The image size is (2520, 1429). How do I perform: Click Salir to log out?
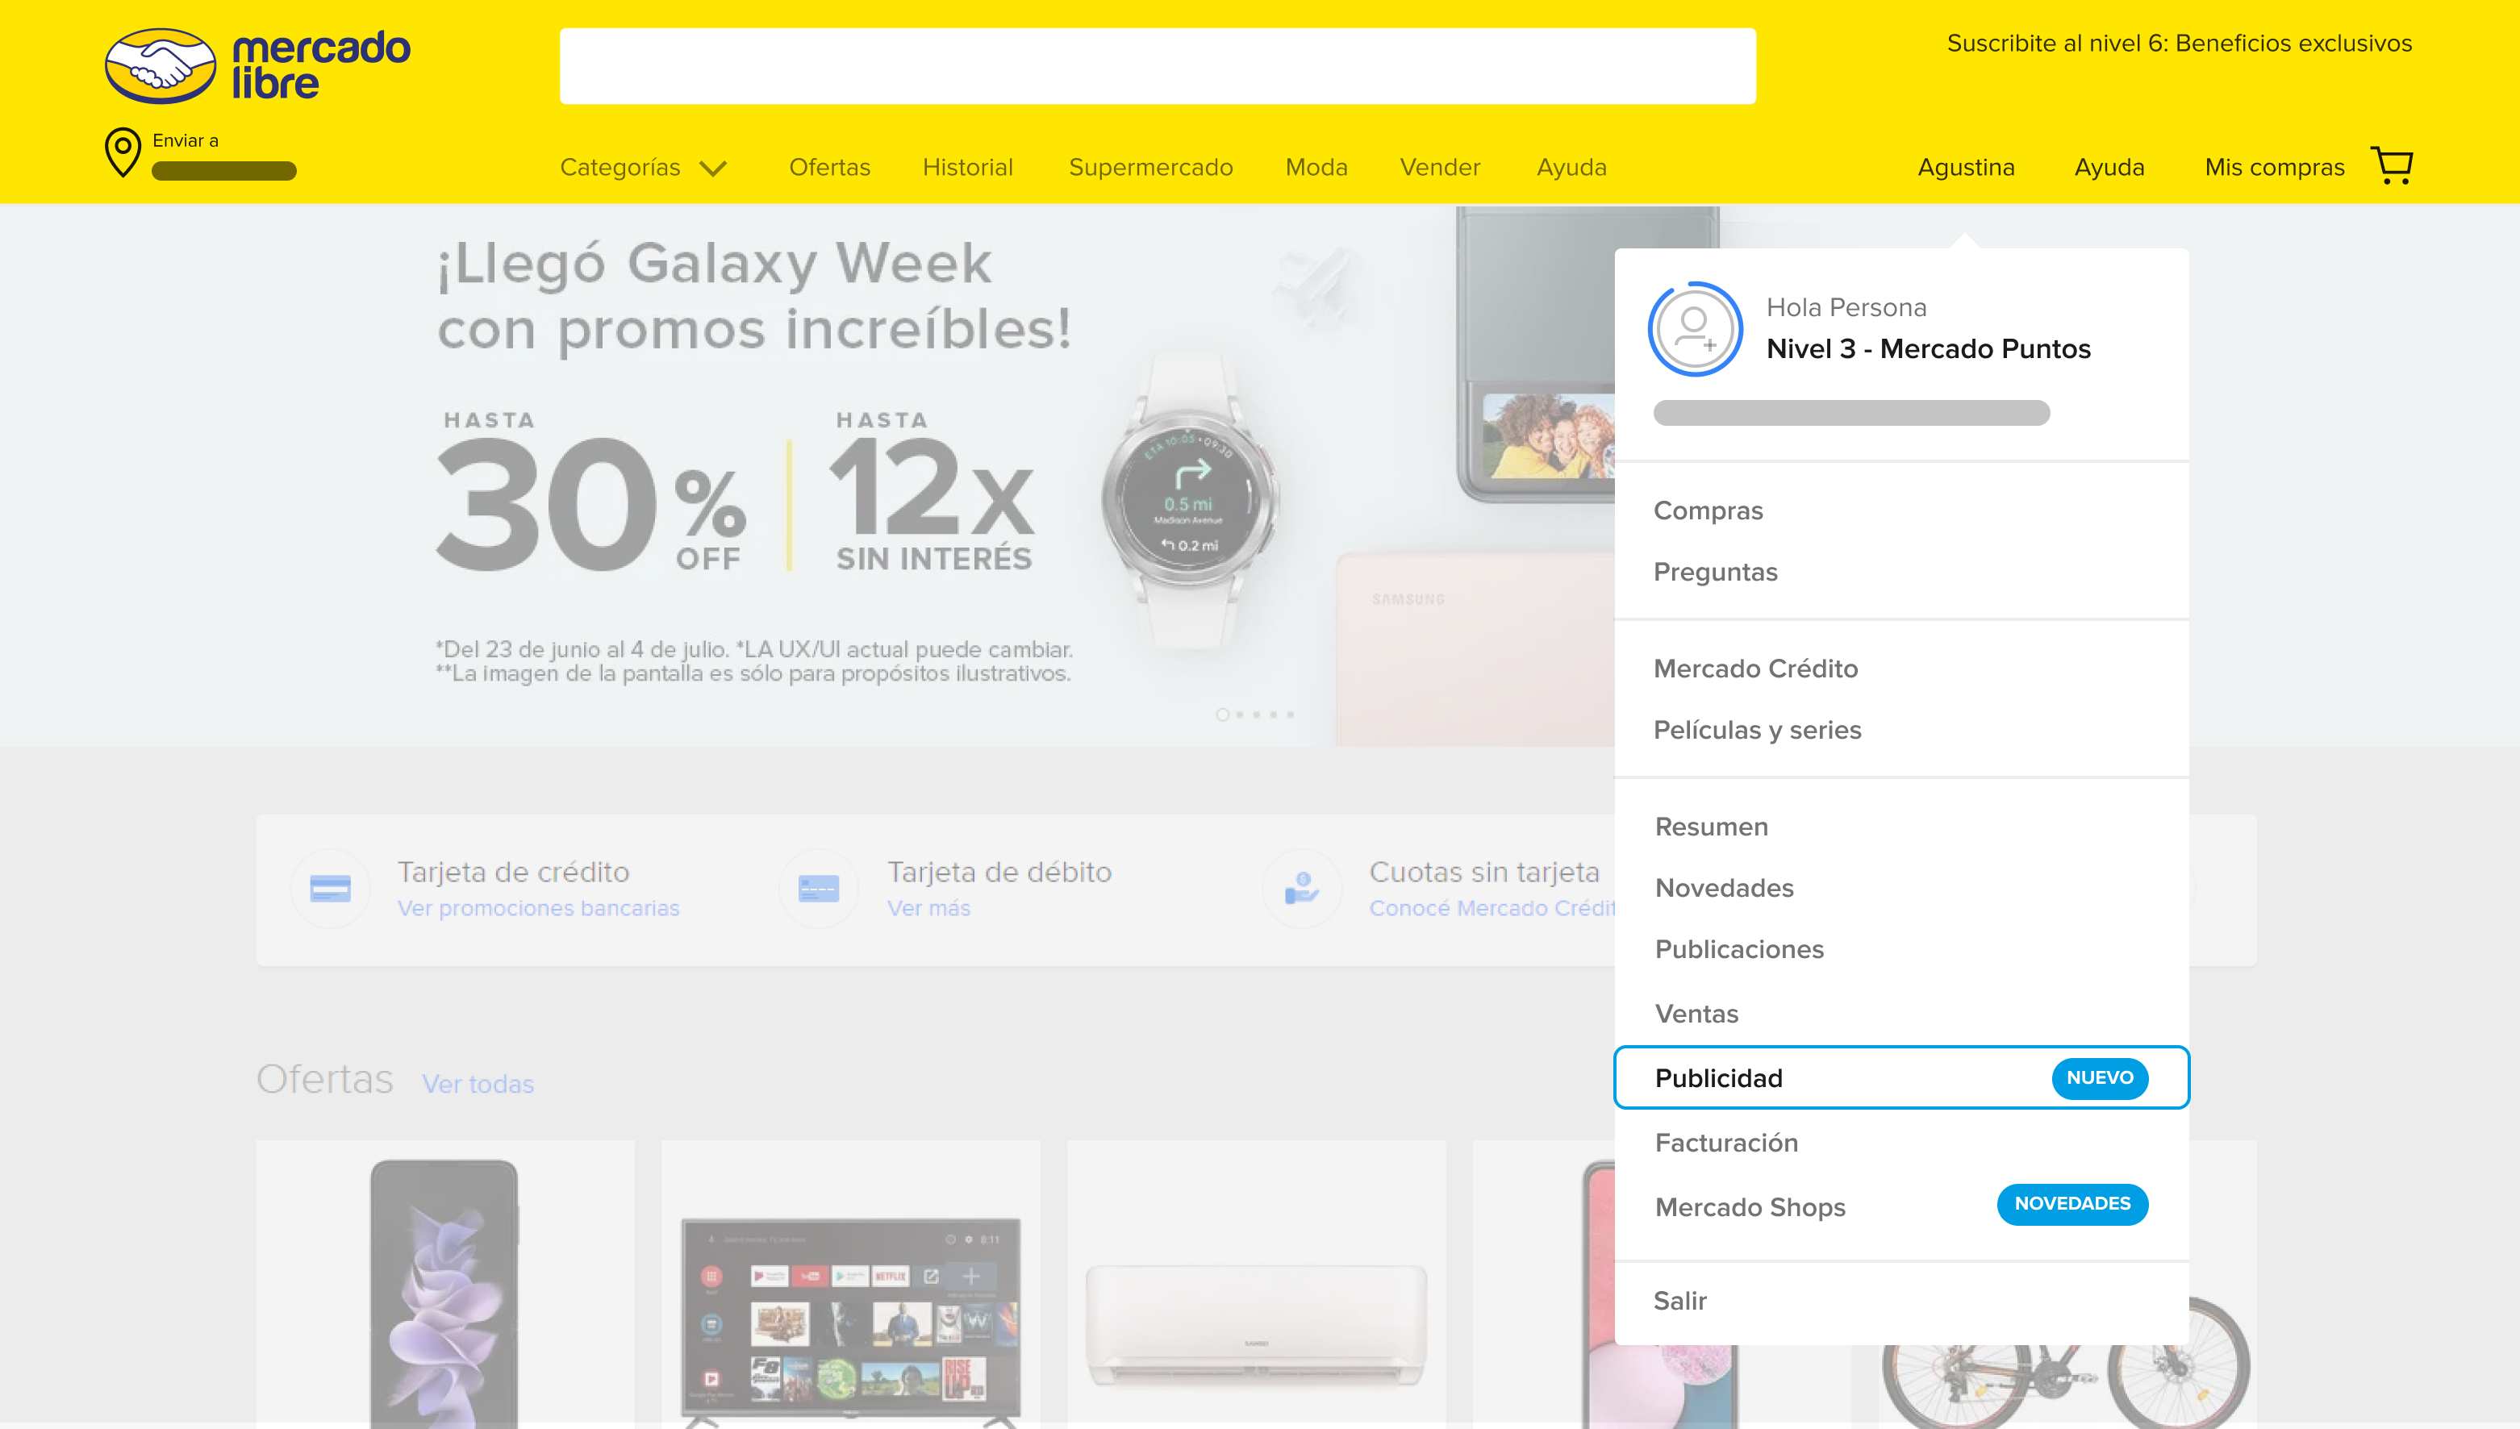tap(1679, 1302)
